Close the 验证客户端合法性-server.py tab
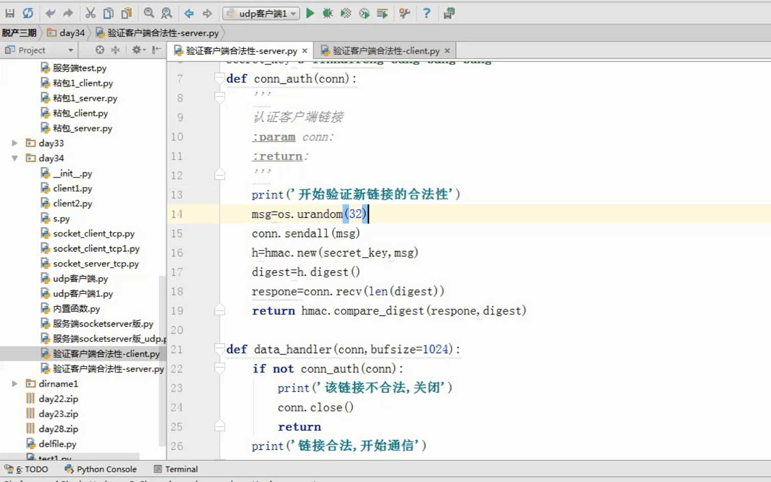 pyautogui.click(x=305, y=51)
